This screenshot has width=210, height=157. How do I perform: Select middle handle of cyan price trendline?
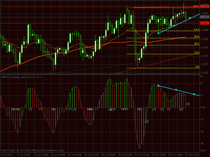pos(174,26)
